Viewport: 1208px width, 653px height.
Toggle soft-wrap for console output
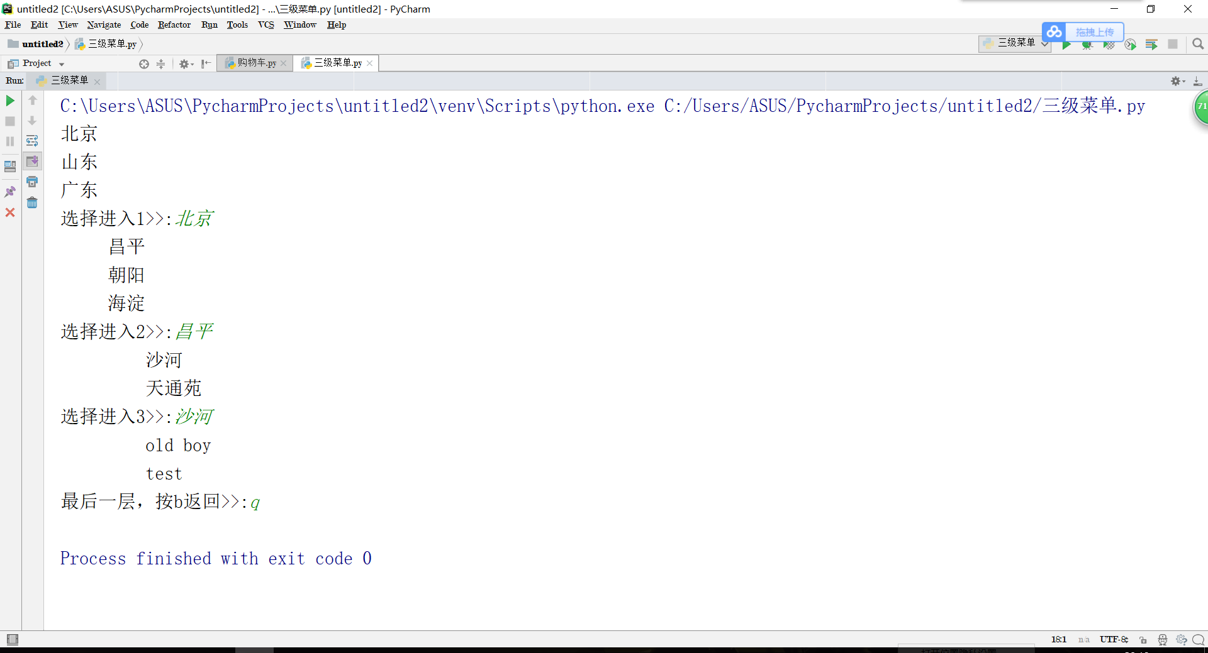click(32, 141)
